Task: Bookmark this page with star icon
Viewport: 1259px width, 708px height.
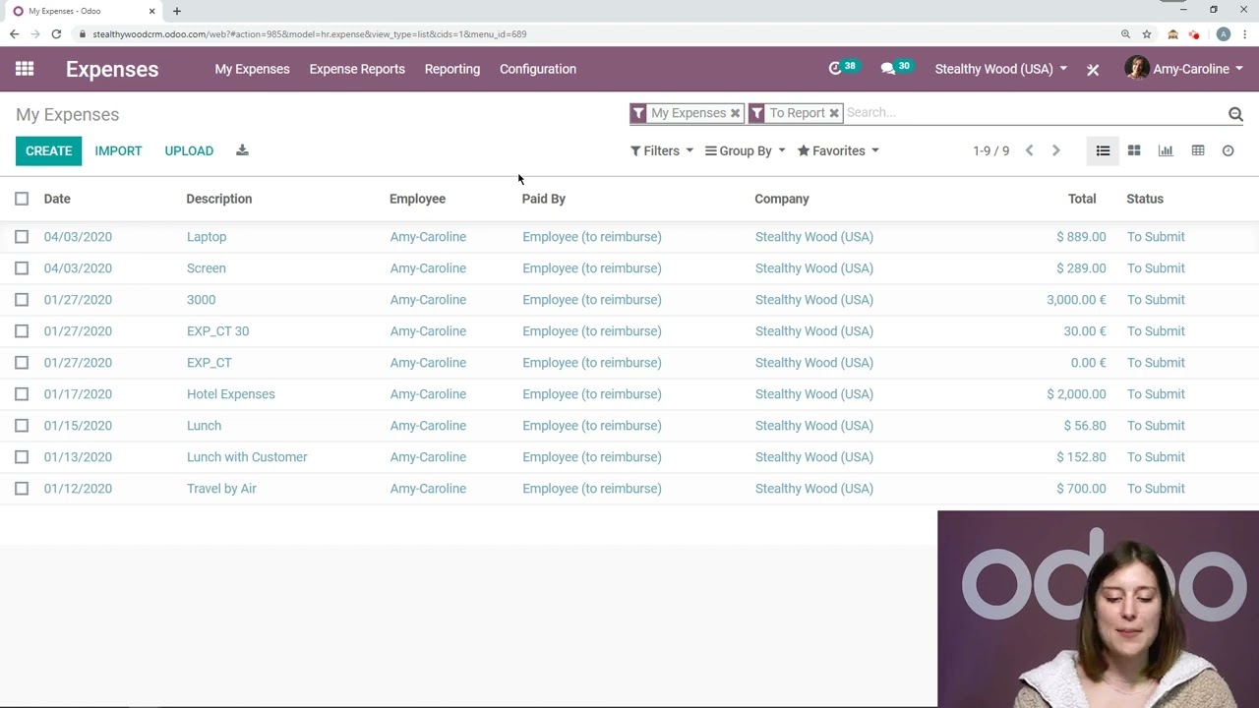Action: pyautogui.click(x=1147, y=33)
